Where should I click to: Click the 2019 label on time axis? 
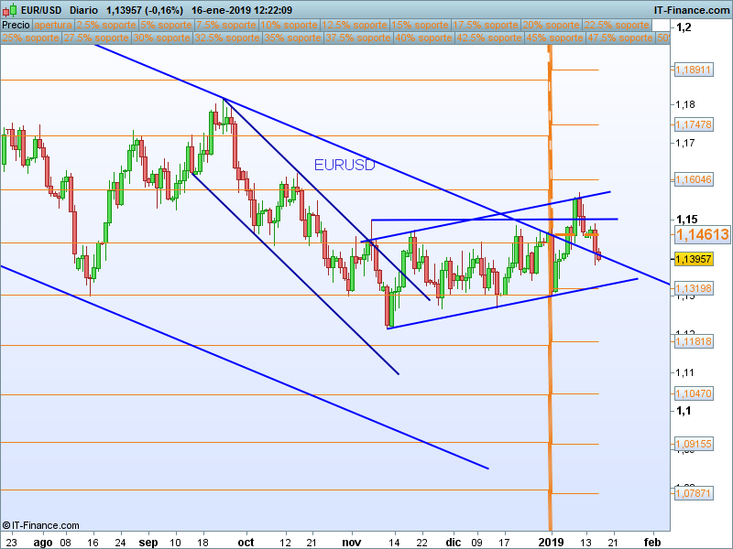[552, 542]
